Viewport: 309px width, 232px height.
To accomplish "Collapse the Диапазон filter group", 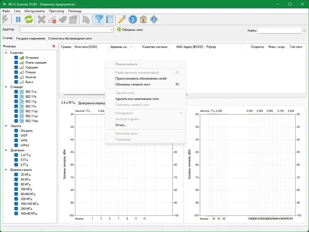I will click(x=6, y=150).
